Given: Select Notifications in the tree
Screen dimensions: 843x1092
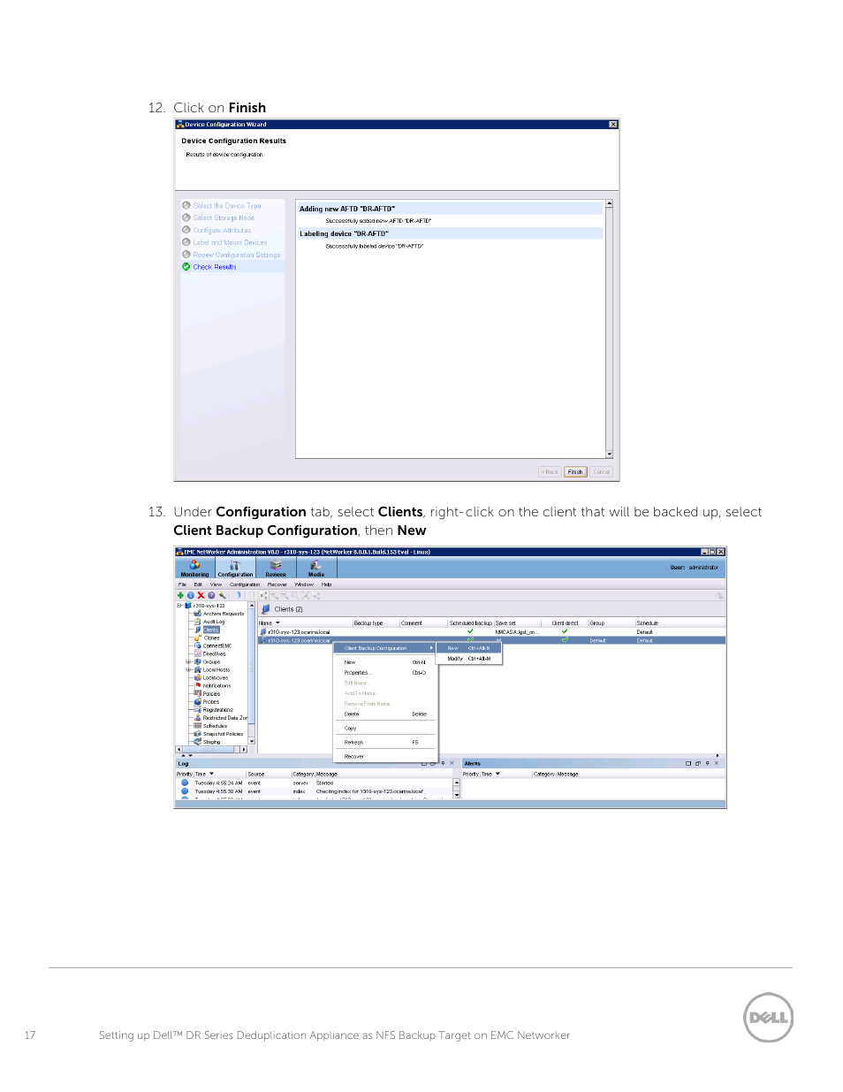Looking at the screenshot, I should [216, 686].
